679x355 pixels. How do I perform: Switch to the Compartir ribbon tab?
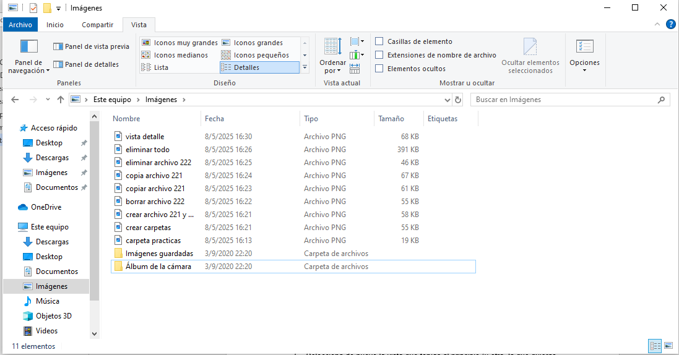coord(97,25)
